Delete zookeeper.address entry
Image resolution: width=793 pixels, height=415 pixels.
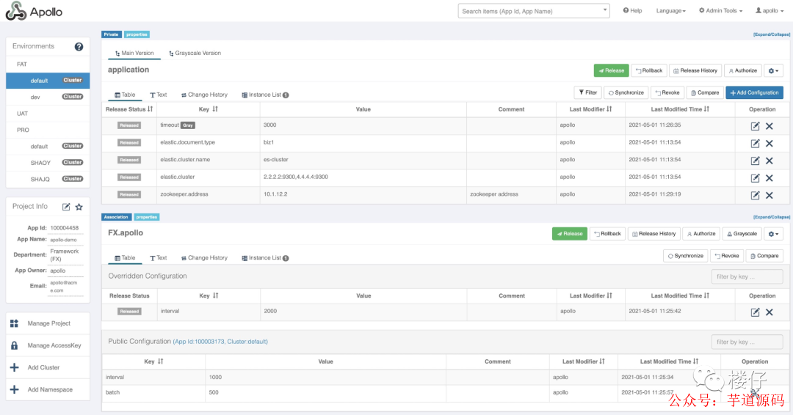point(770,195)
